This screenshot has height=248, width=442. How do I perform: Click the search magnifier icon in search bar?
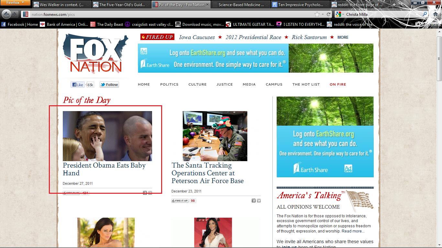(x=425, y=14)
